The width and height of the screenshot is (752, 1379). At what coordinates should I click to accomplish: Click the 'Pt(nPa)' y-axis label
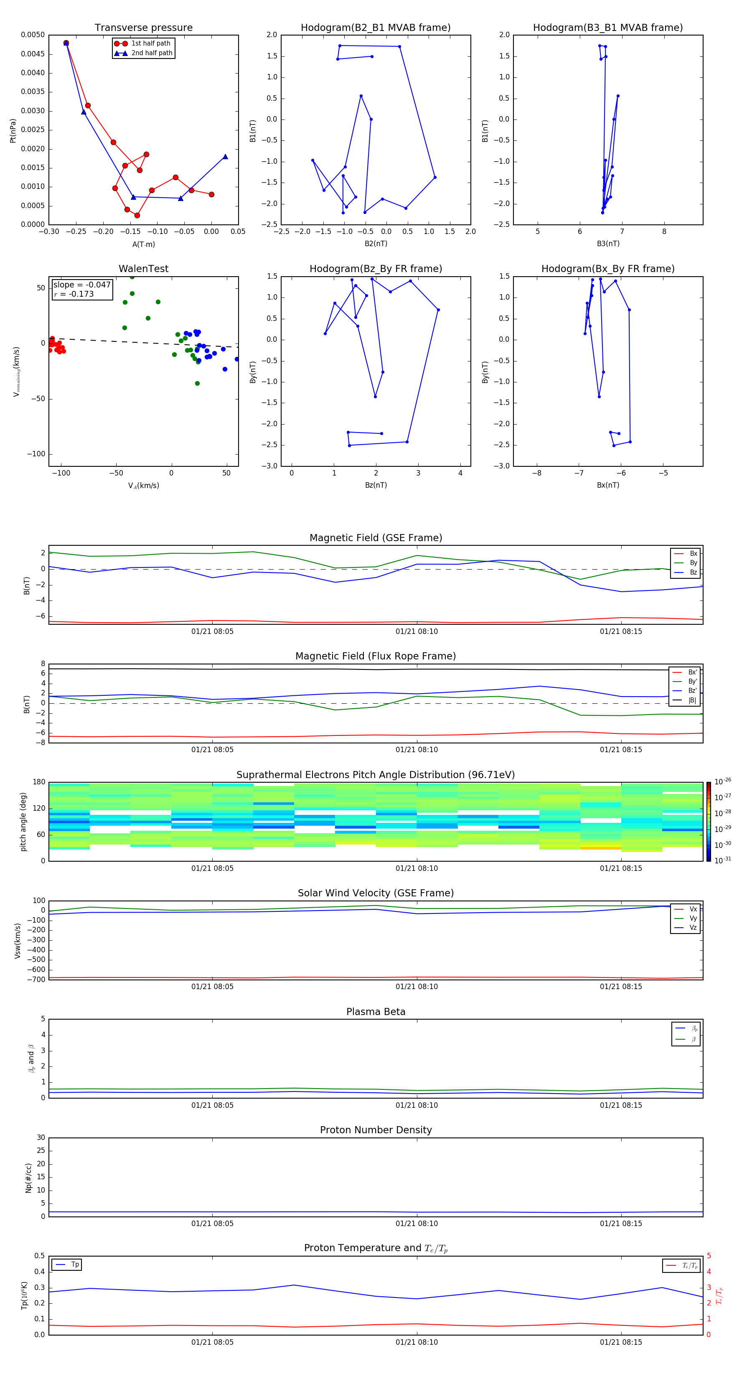tap(13, 130)
